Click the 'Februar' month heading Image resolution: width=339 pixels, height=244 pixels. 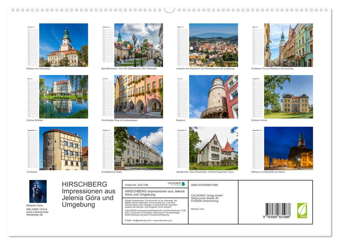106,27
